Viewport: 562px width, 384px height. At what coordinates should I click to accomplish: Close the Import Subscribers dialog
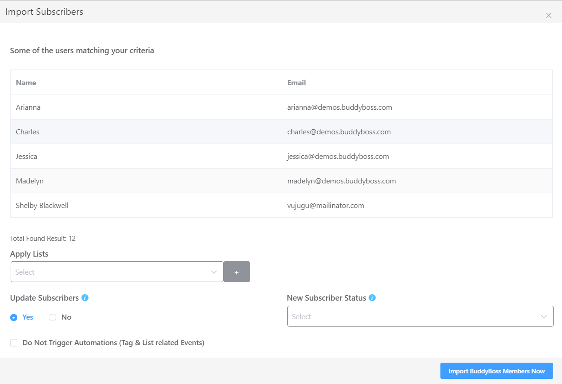coord(549,16)
